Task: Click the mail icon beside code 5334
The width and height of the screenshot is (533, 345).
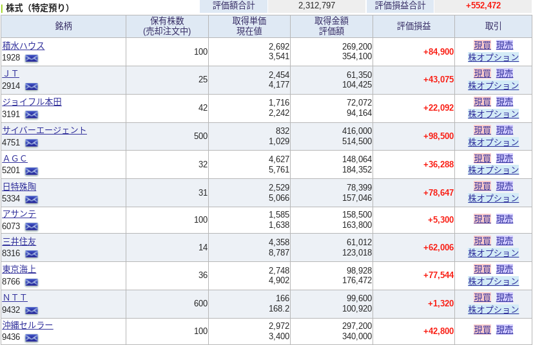Action: [32, 199]
